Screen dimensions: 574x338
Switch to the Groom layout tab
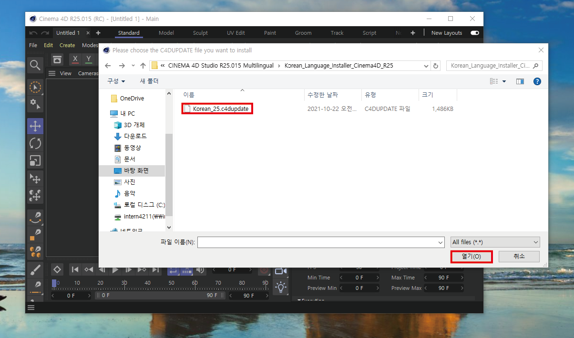pos(303,33)
